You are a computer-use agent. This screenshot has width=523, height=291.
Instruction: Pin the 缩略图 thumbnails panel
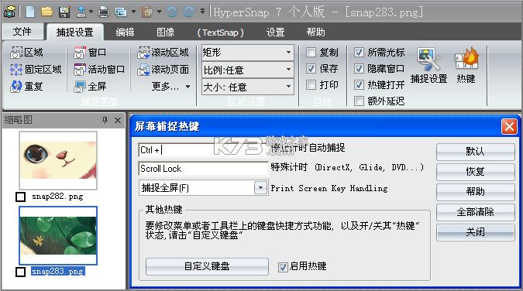click(x=105, y=120)
